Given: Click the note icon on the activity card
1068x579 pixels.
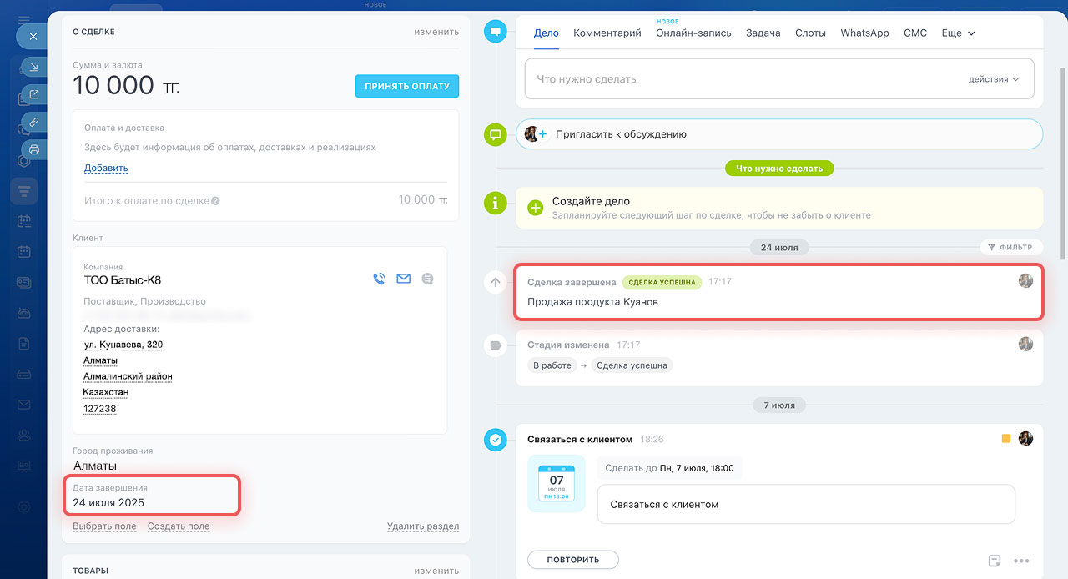Looking at the screenshot, I should point(995,561).
